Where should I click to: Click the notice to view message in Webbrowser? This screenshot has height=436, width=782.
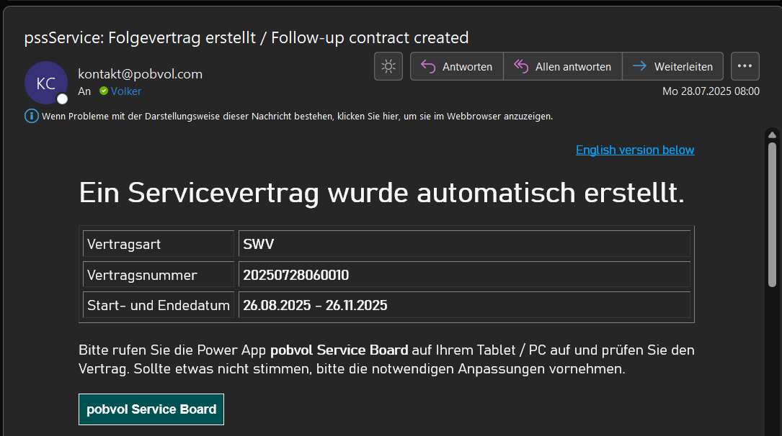297,116
